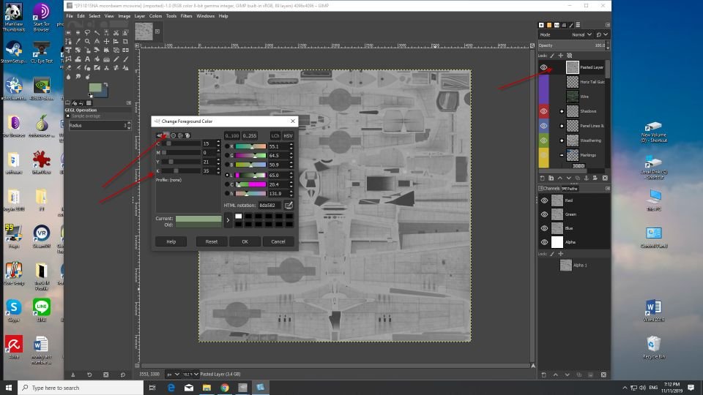Screen dimensions: 703x395
Task: Toggle visibility of Shadows layer
Action: (x=543, y=111)
